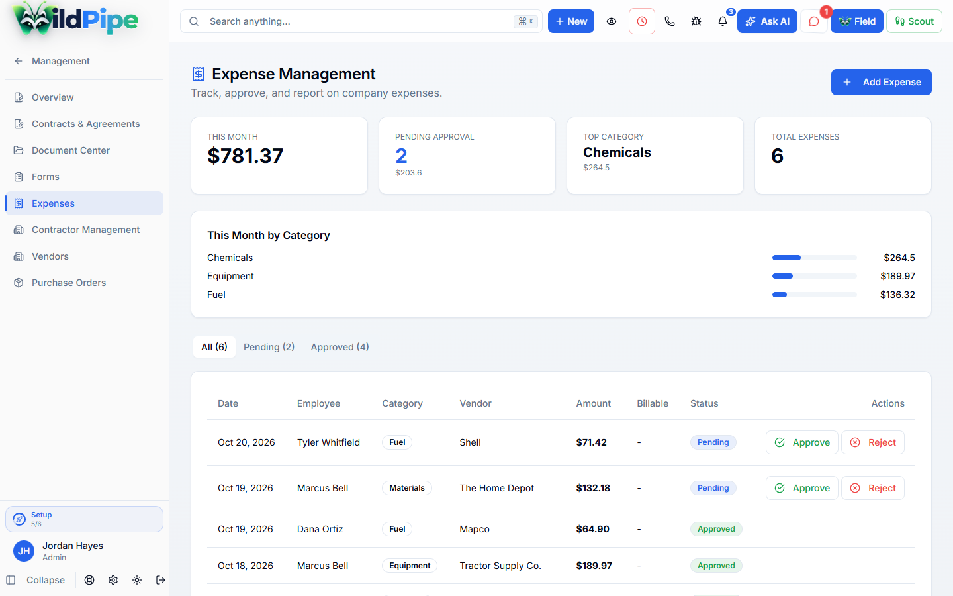The image size is (953, 596).
Task: Switch to Field mode
Action: pos(857,21)
